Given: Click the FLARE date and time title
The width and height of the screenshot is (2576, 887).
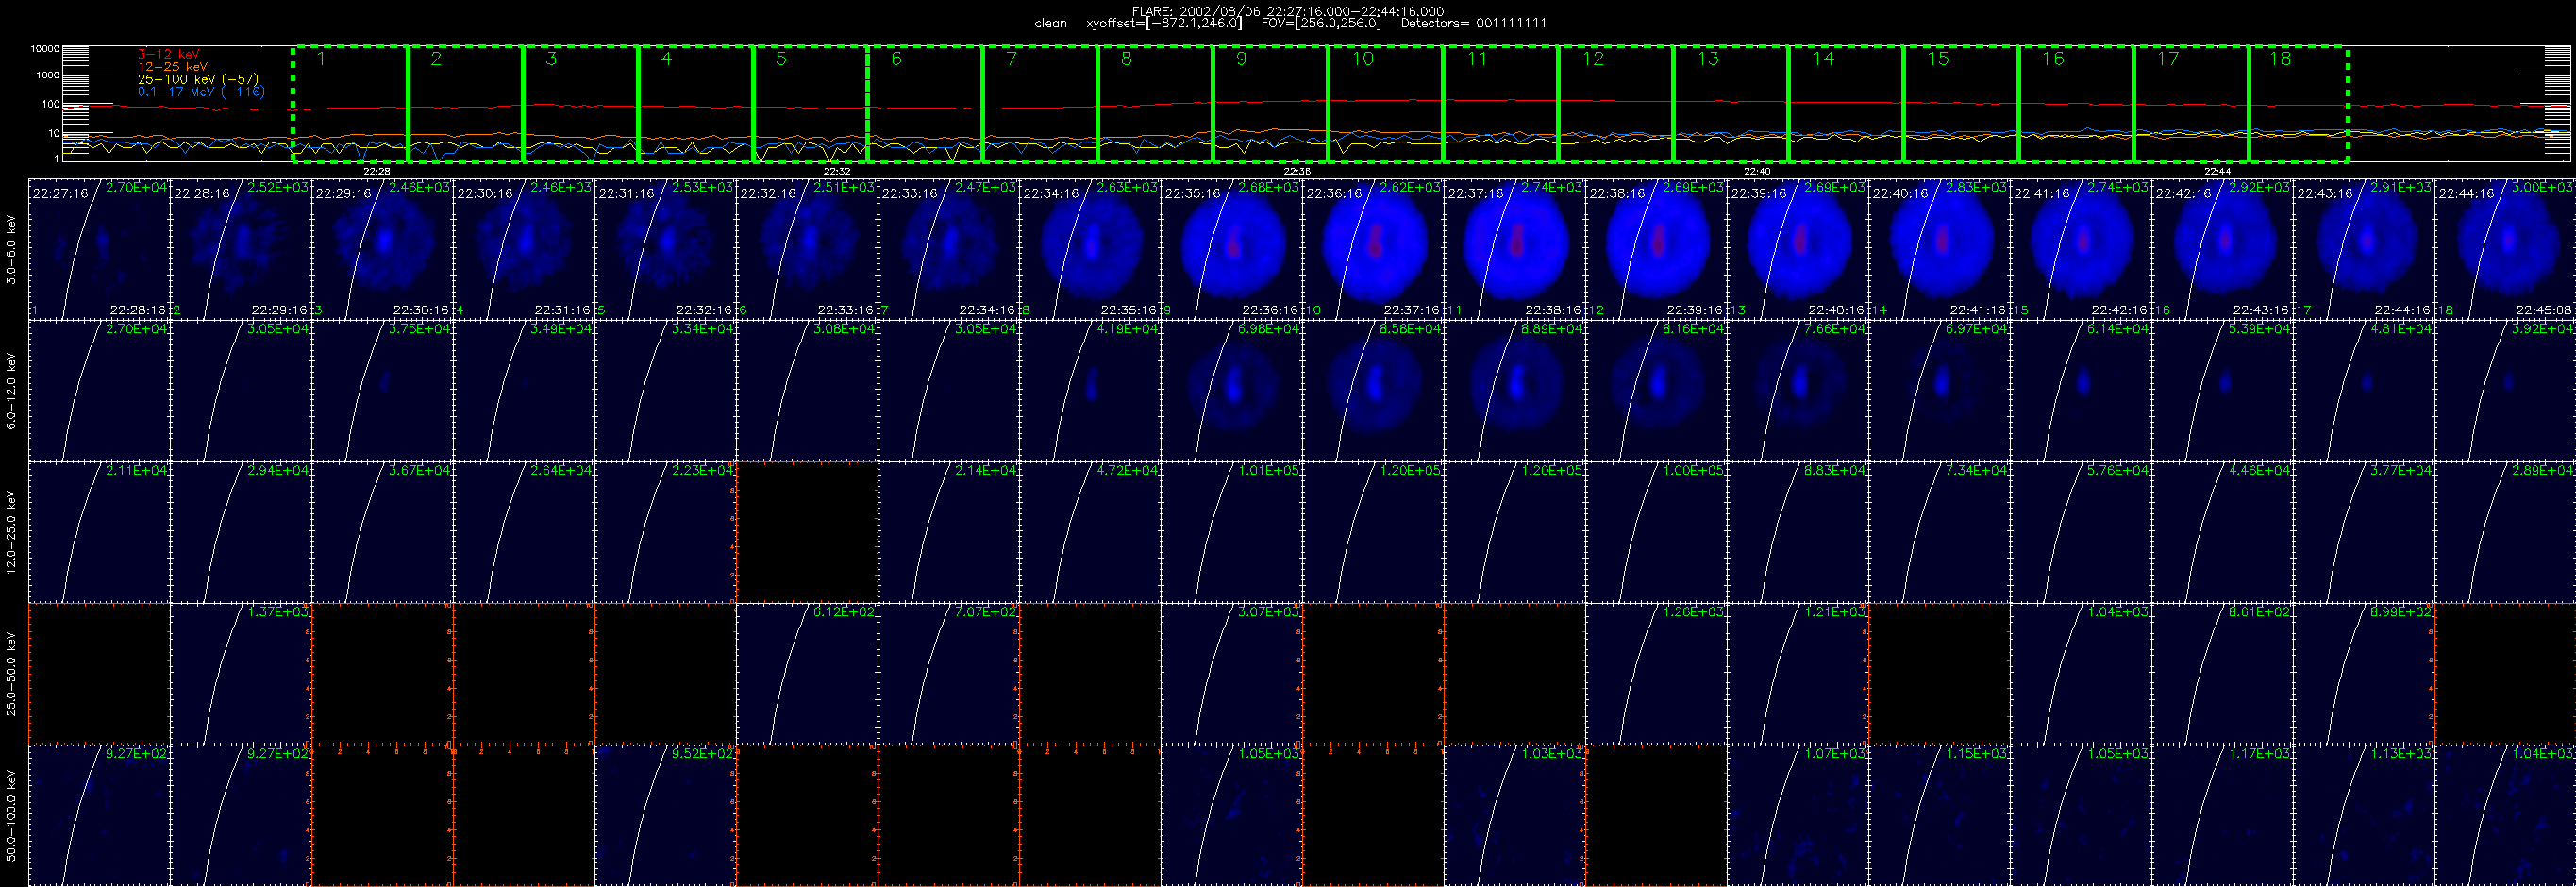Looking at the screenshot, I should tap(1288, 11).
